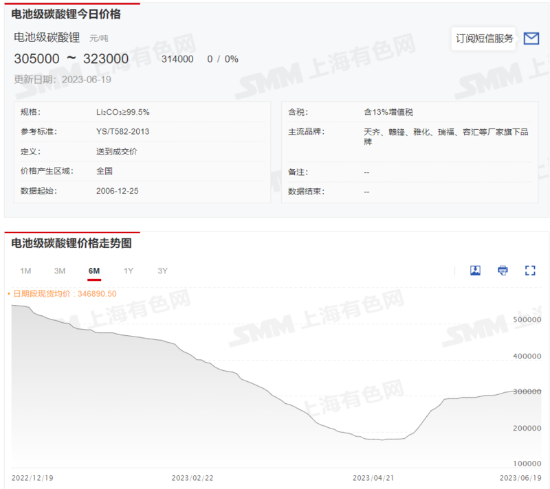This screenshot has height=489, width=550.
Task: Click the 2023/02/22 x-axis date label
Action: (x=192, y=477)
